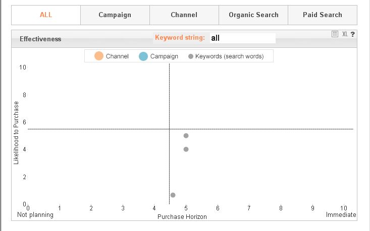Screen dimensions: 370x231
Task: Open the Campaign tab
Action: point(115,15)
